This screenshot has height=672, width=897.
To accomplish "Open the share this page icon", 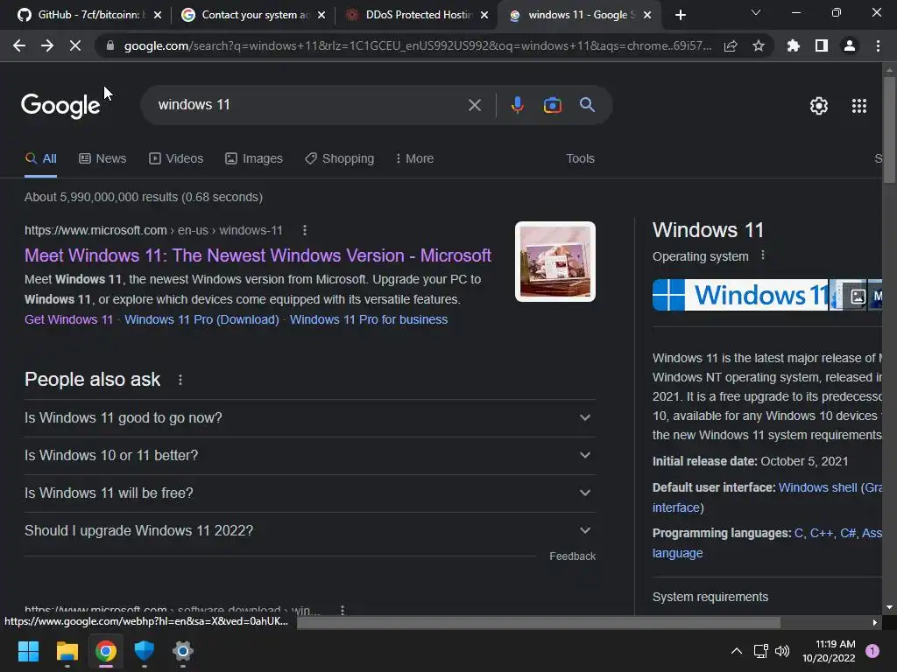I will (730, 45).
